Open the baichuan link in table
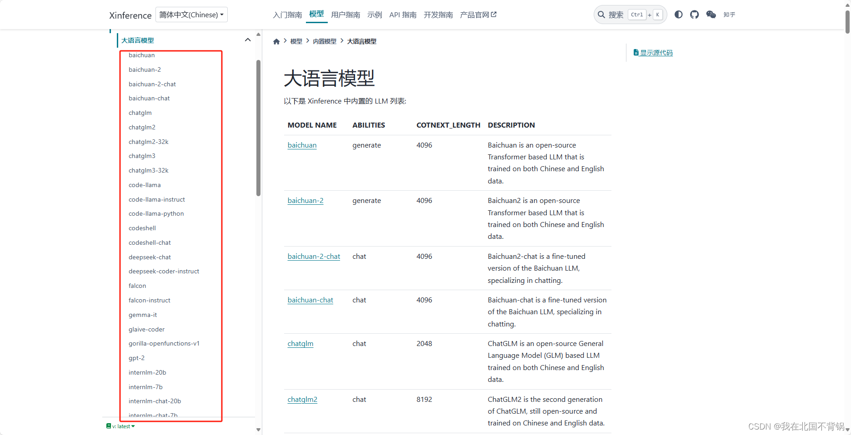 click(x=302, y=145)
